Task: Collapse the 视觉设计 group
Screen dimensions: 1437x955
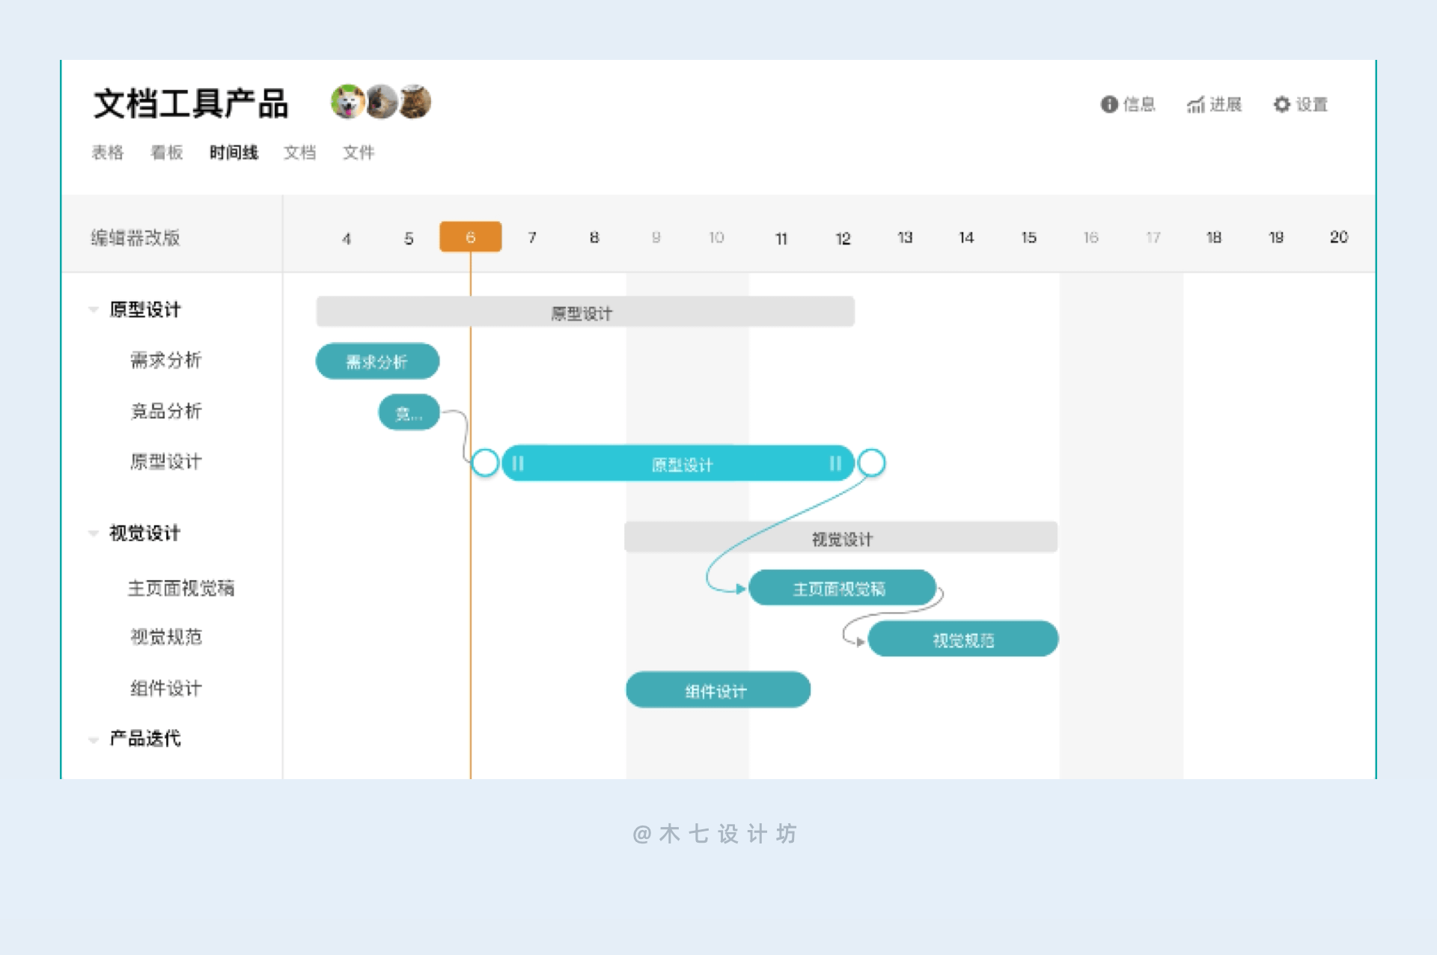Action: point(94,533)
